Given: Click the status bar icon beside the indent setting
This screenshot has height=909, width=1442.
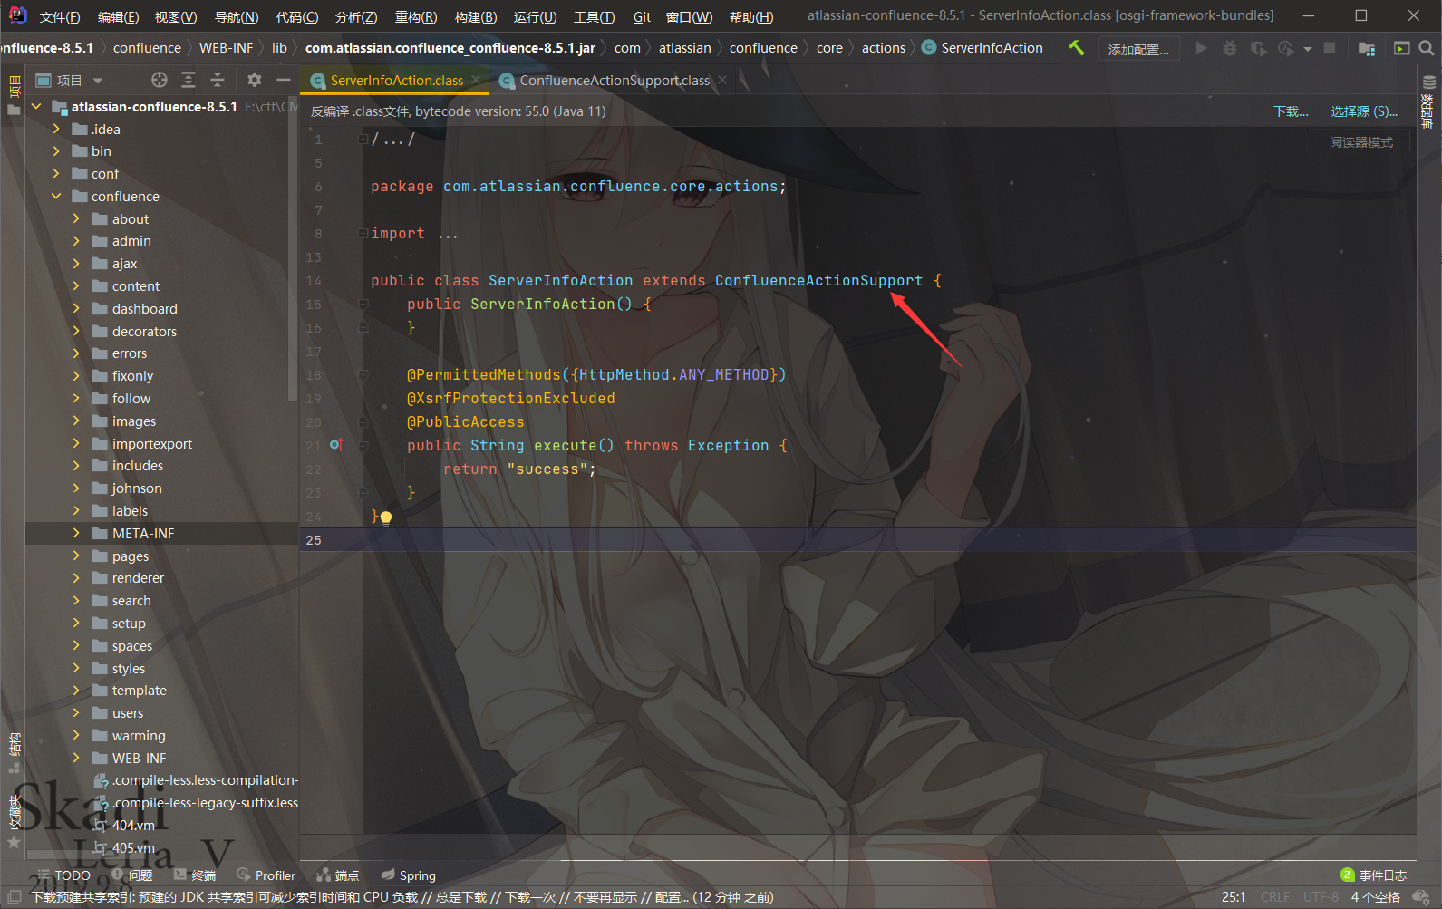Looking at the screenshot, I should coord(1420,896).
